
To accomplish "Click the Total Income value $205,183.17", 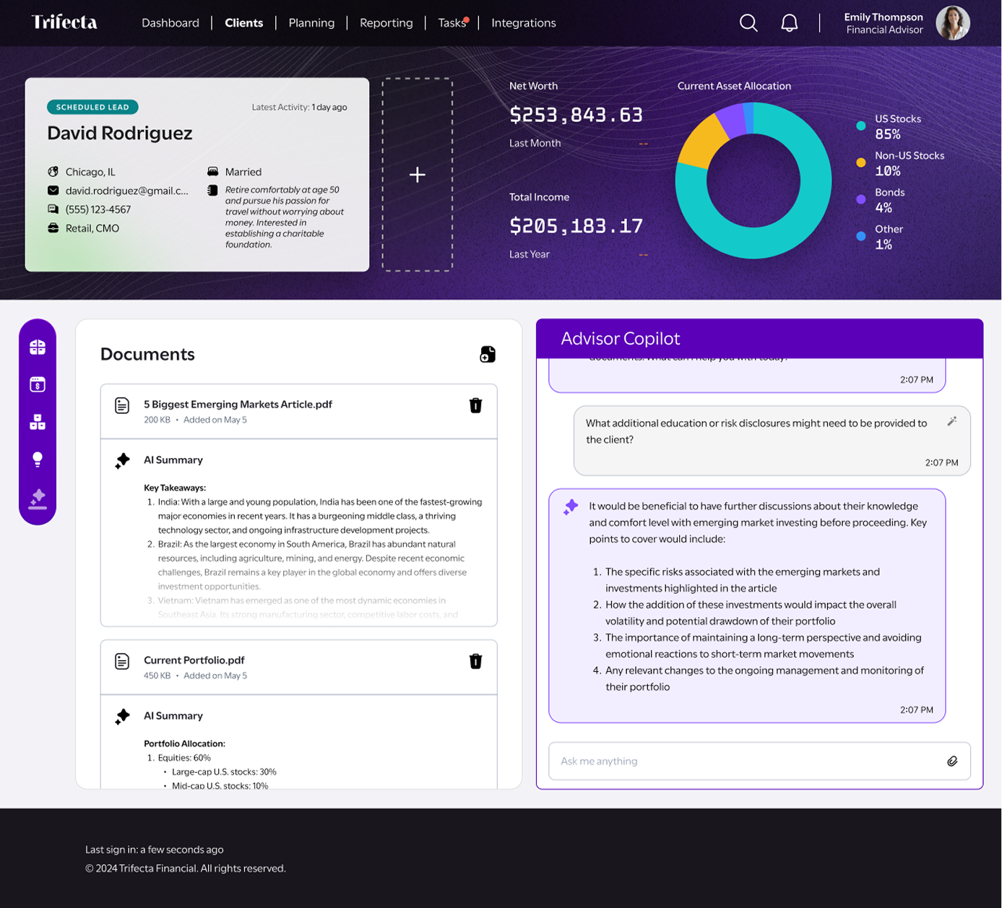I will point(576,226).
